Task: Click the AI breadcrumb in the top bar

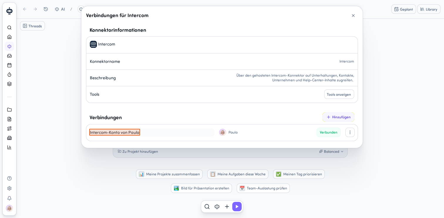Action: (x=60, y=9)
